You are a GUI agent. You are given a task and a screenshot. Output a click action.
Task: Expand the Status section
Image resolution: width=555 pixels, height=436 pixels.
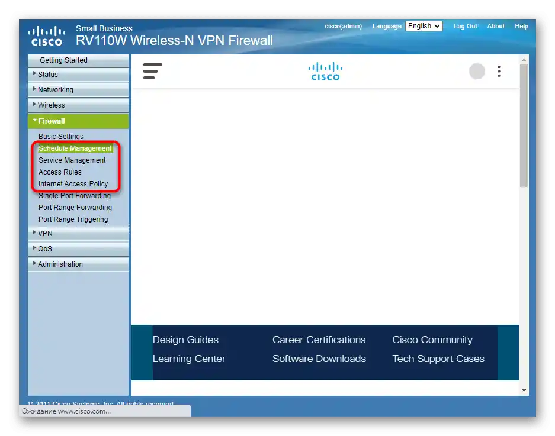click(78, 75)
